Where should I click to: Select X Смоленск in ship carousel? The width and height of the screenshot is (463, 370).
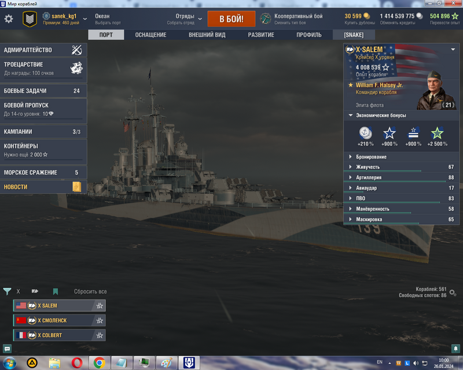pyautogui.click(x=60, y=320)
